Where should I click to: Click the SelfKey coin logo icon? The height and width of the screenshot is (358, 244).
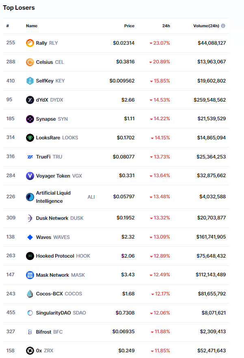30,81
